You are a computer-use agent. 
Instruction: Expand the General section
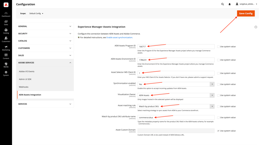pyautogui.click(x=45, y=27)
